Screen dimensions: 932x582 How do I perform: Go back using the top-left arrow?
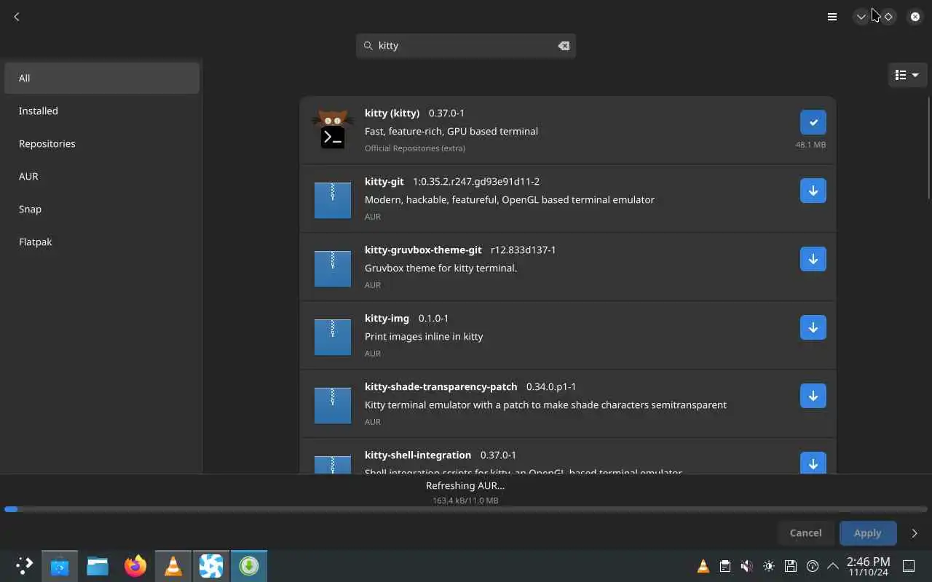pyautogui.click(x=17, y=16)
